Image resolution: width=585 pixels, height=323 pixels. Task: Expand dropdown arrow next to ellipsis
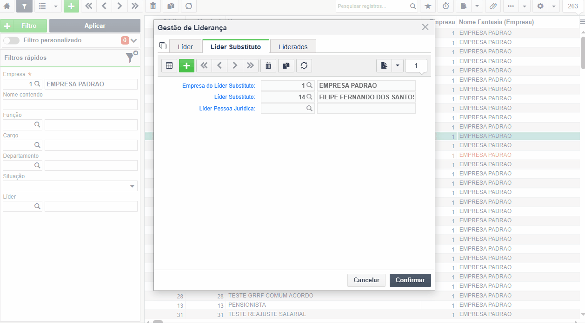[x=524, y=6]
